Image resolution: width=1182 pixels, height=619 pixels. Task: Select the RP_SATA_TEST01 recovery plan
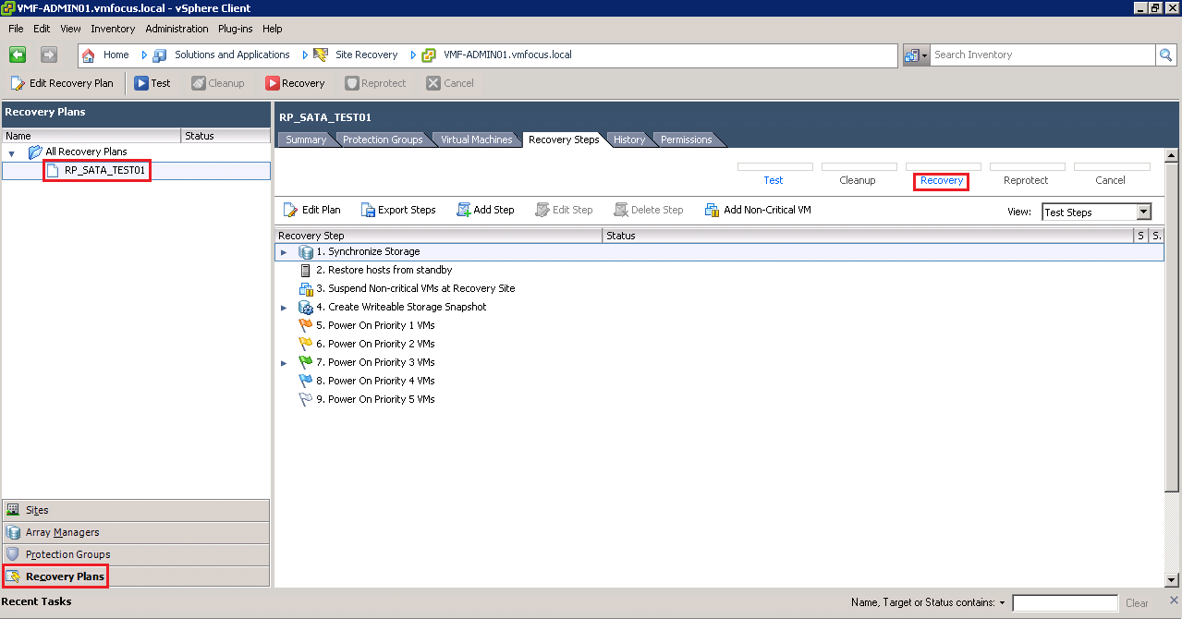104,171
